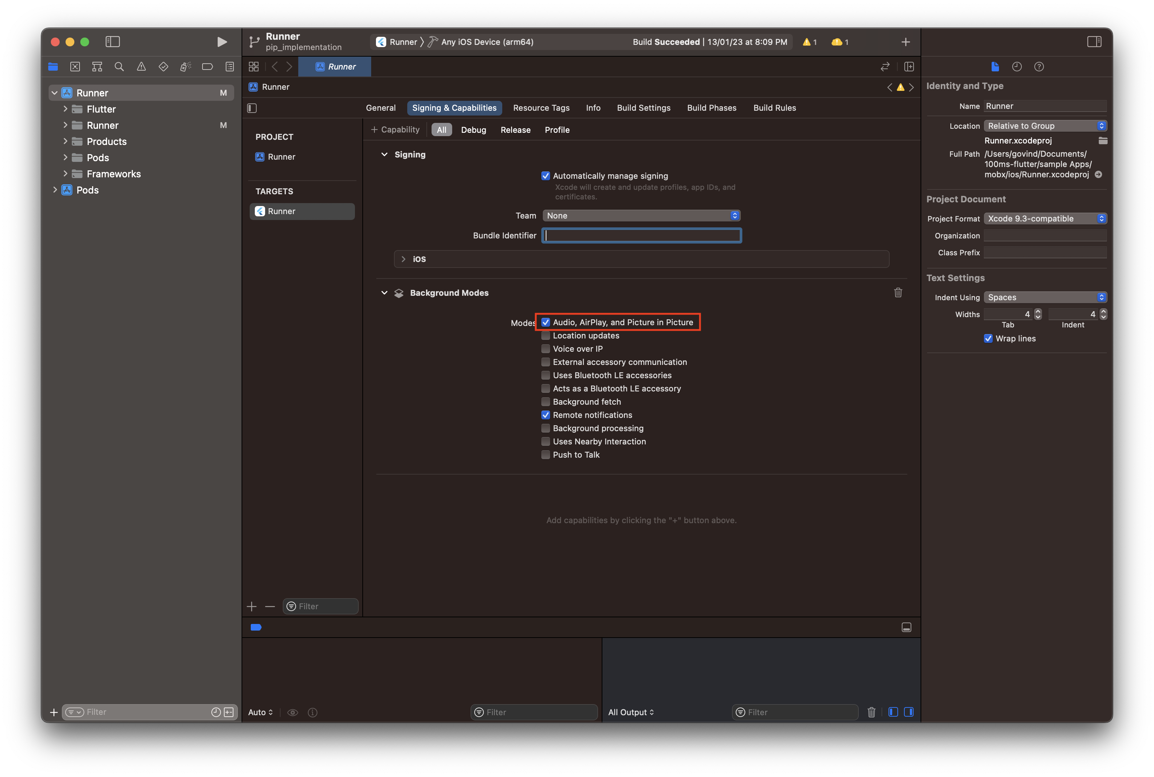The height and width of the screenshot is (777, 1154).
Task: Select the Issue navigator
Action: (141, 66)
